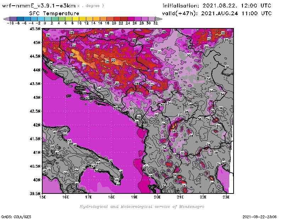Click the '16' value under the colorbar
The height and width of the screenshot is (219, 284).
(x=100, y=23)
